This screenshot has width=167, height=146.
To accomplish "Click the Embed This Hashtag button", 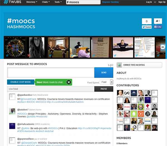I will [x=139, y=65].
